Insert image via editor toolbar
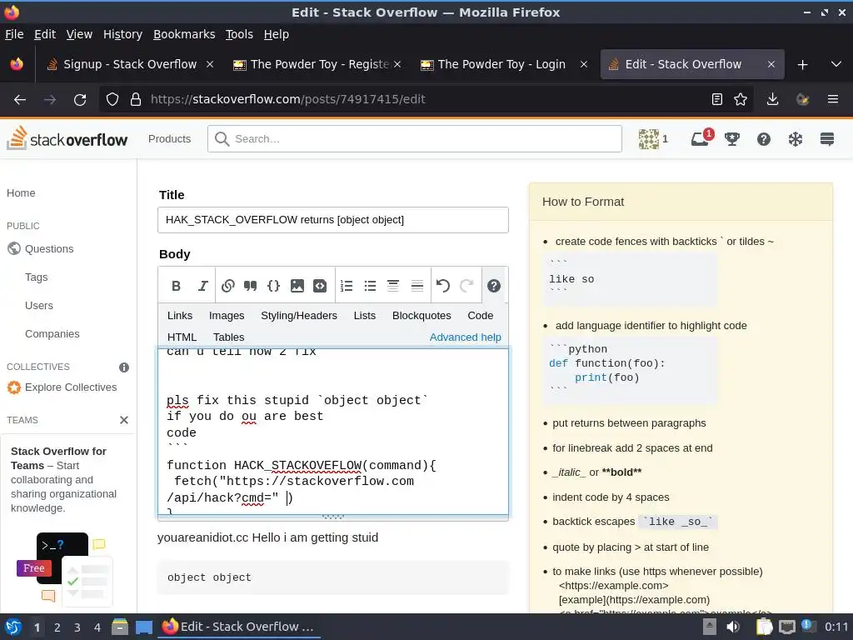853x640 pixels. (297, 286)
